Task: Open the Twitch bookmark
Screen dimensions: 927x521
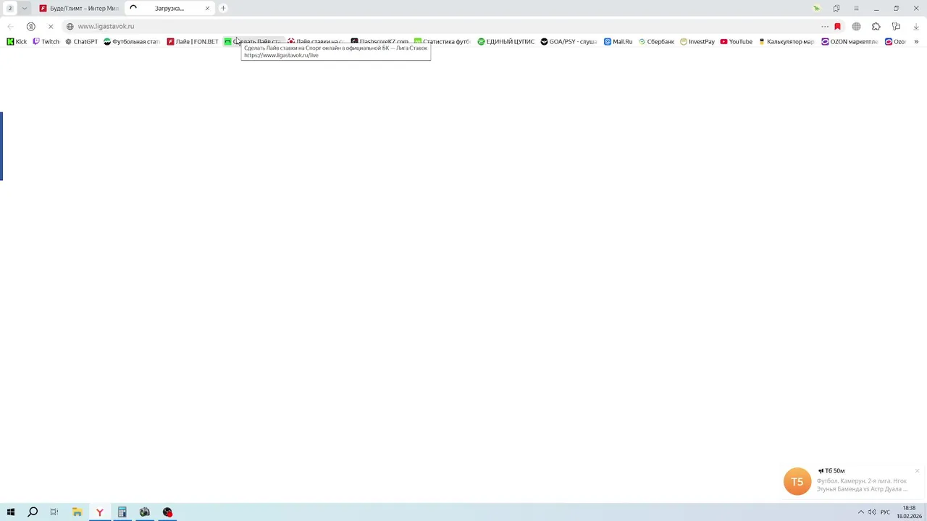Action: click(x=46, y=42)
